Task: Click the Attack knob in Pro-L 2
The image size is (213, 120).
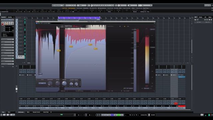Action: coord(58,83)
